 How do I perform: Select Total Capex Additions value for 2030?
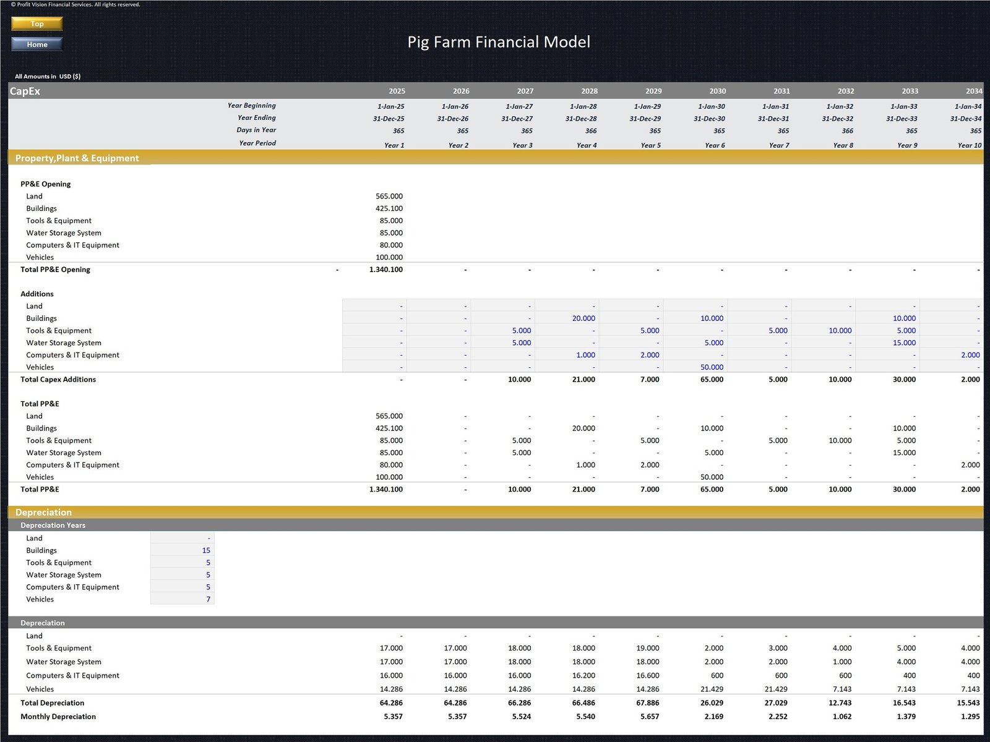click(711, 380)
